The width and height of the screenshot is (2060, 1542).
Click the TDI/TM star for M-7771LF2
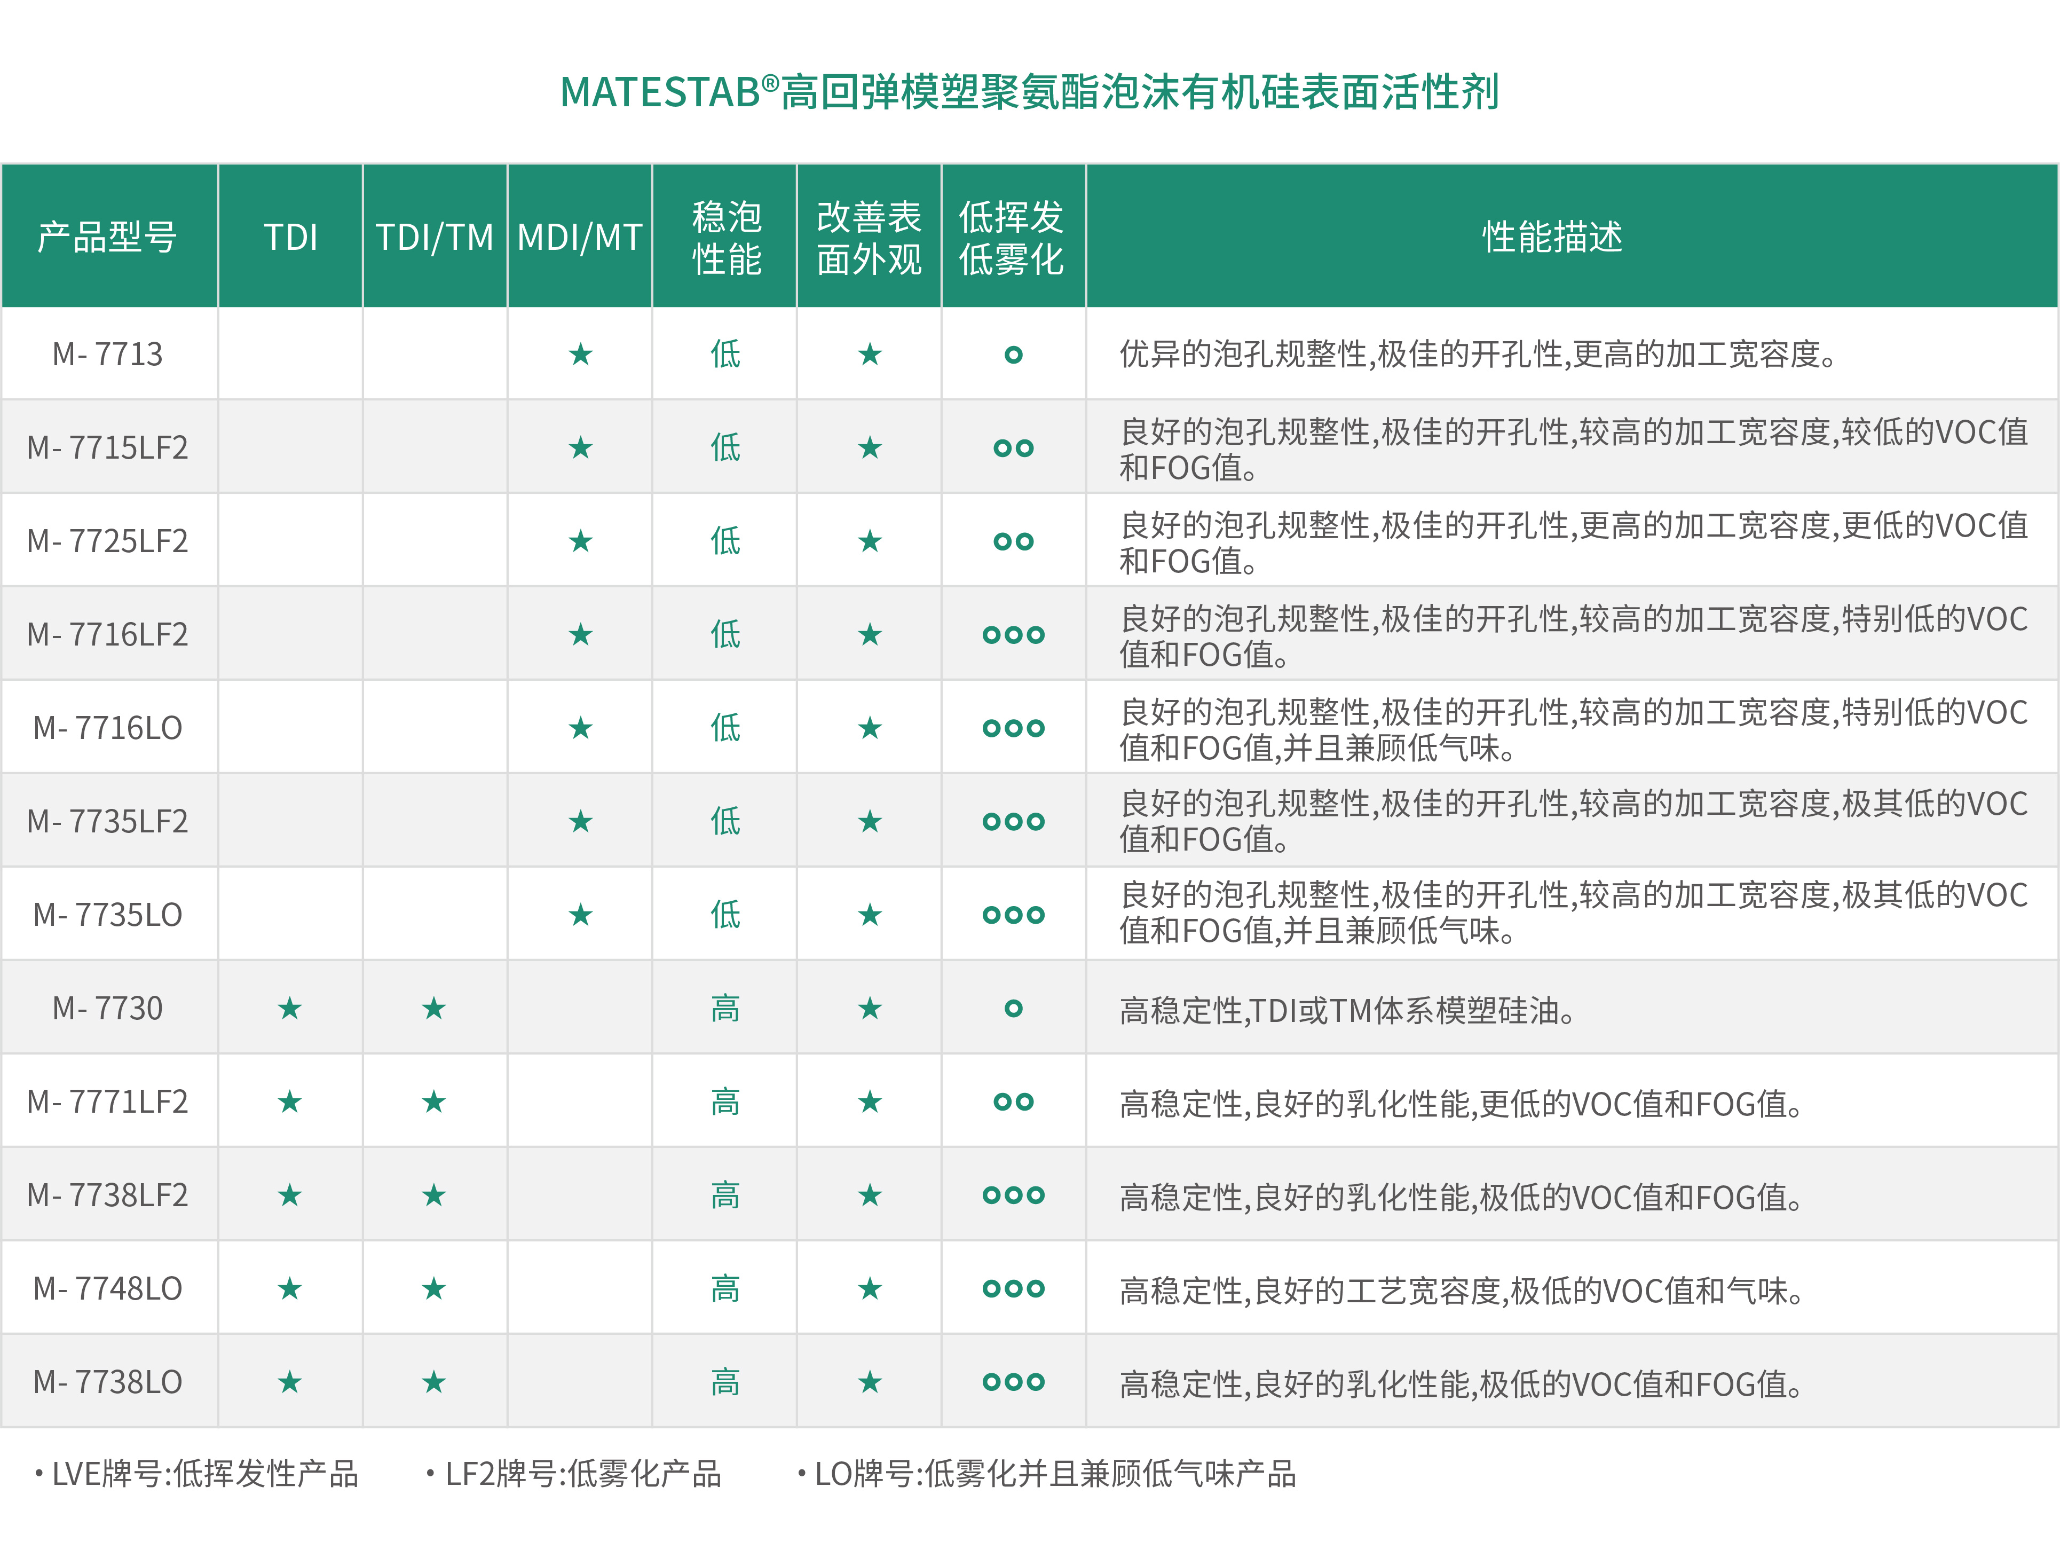pyautogui.click(x=434, y=1102)
